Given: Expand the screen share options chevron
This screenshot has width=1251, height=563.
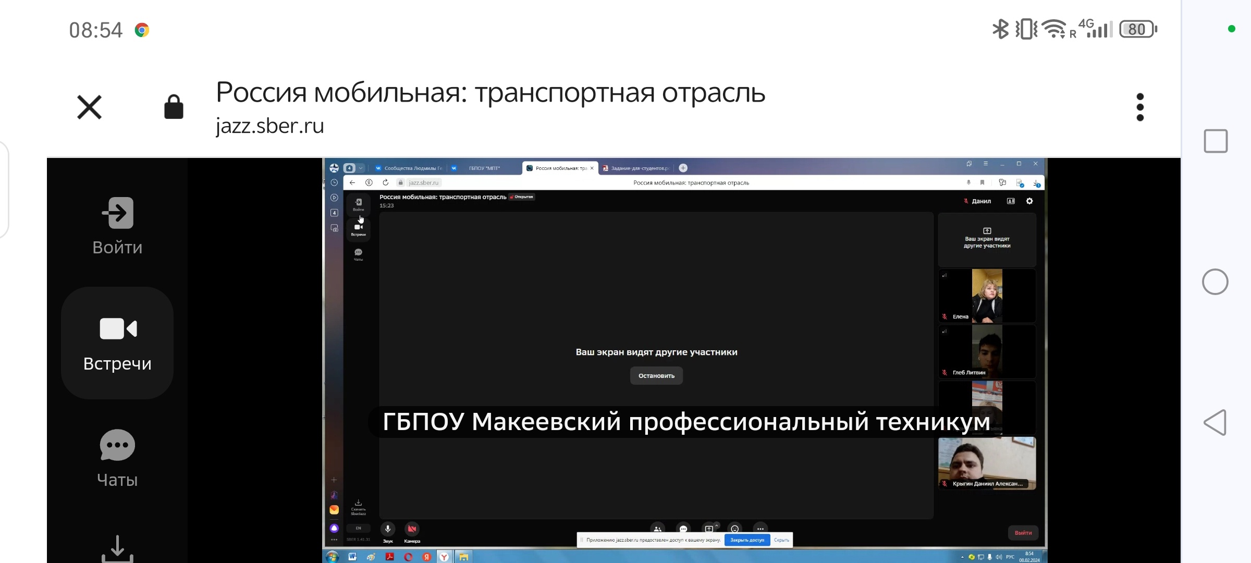Looking at the screenshot, I should [717, 524].
